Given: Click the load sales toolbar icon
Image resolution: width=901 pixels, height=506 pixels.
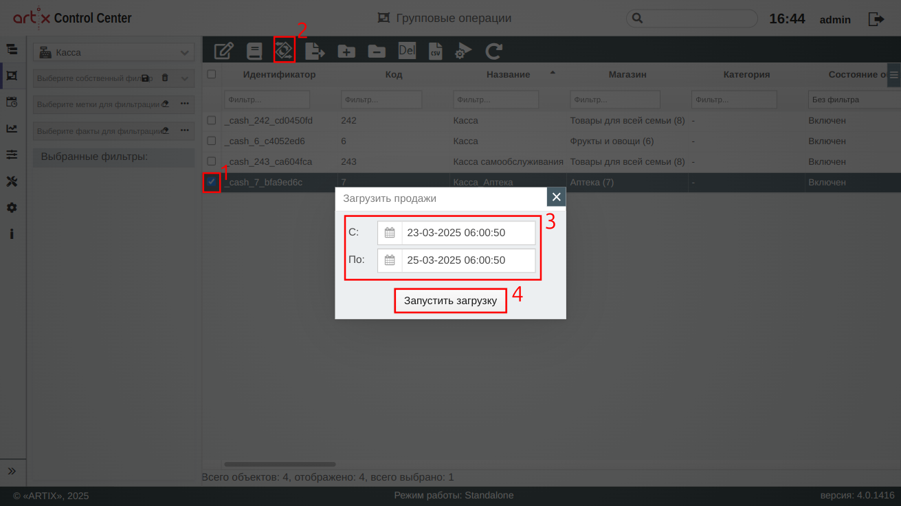Looking at the screenshot, I should [284, 50].
